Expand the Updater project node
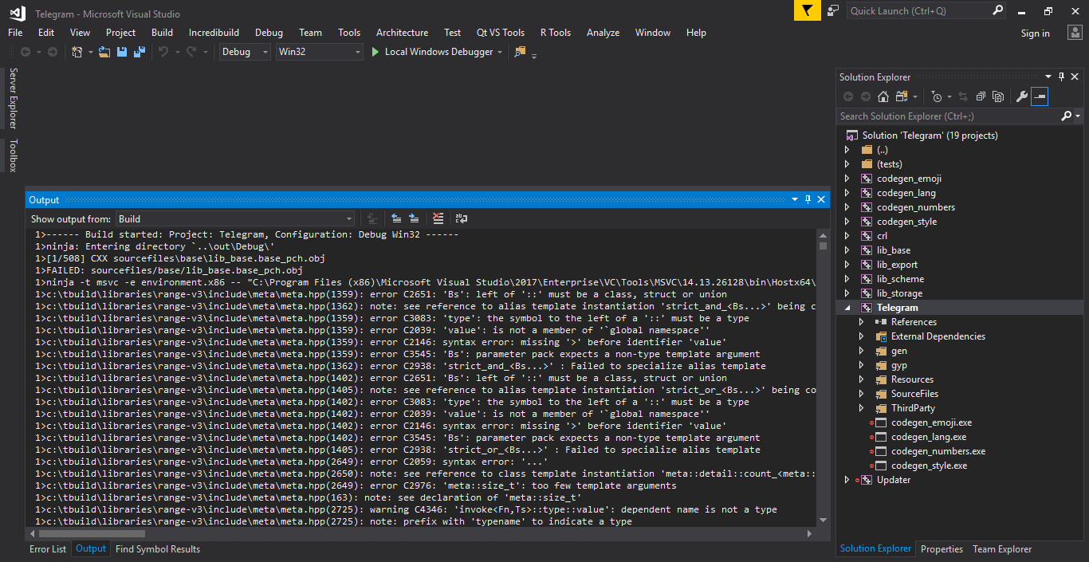The width and height of the screenshot is (1089, 562). [x=847, y=479]
